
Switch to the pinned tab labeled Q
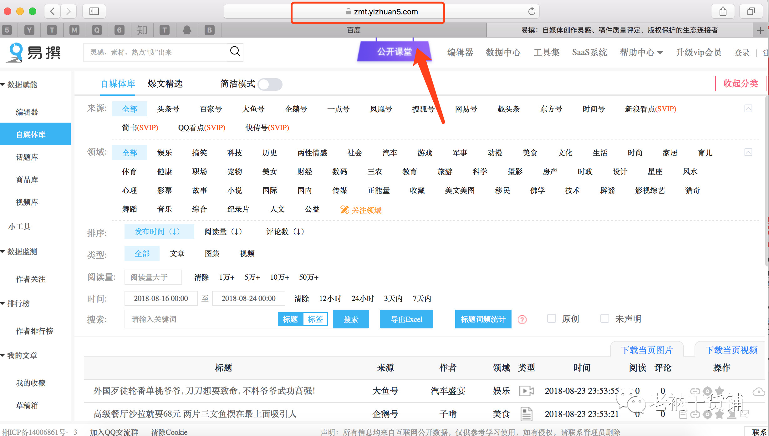click(97, 30)
